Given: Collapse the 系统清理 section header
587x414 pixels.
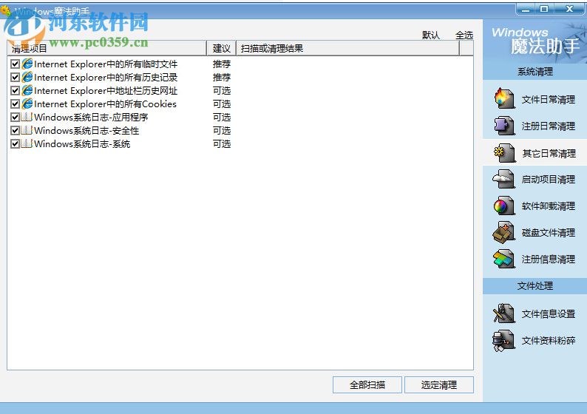Looking at the screenshot, I should (535, 72).
